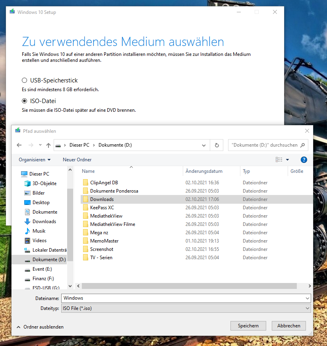Select the MediathekView folder name

pos(106,216)
